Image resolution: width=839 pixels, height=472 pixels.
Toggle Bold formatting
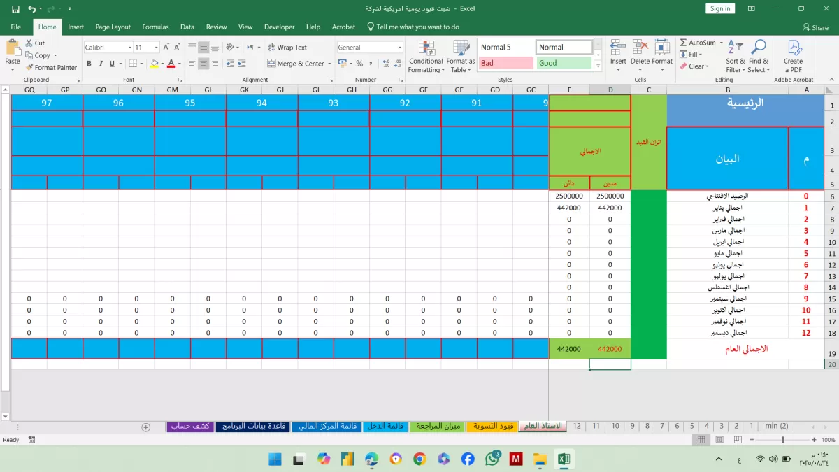[89, 64]
